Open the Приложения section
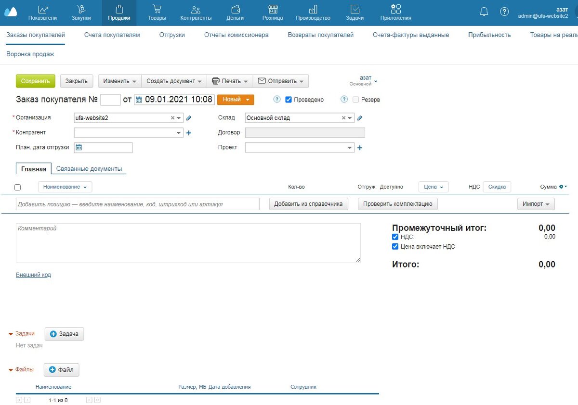 tap(395, 13)
